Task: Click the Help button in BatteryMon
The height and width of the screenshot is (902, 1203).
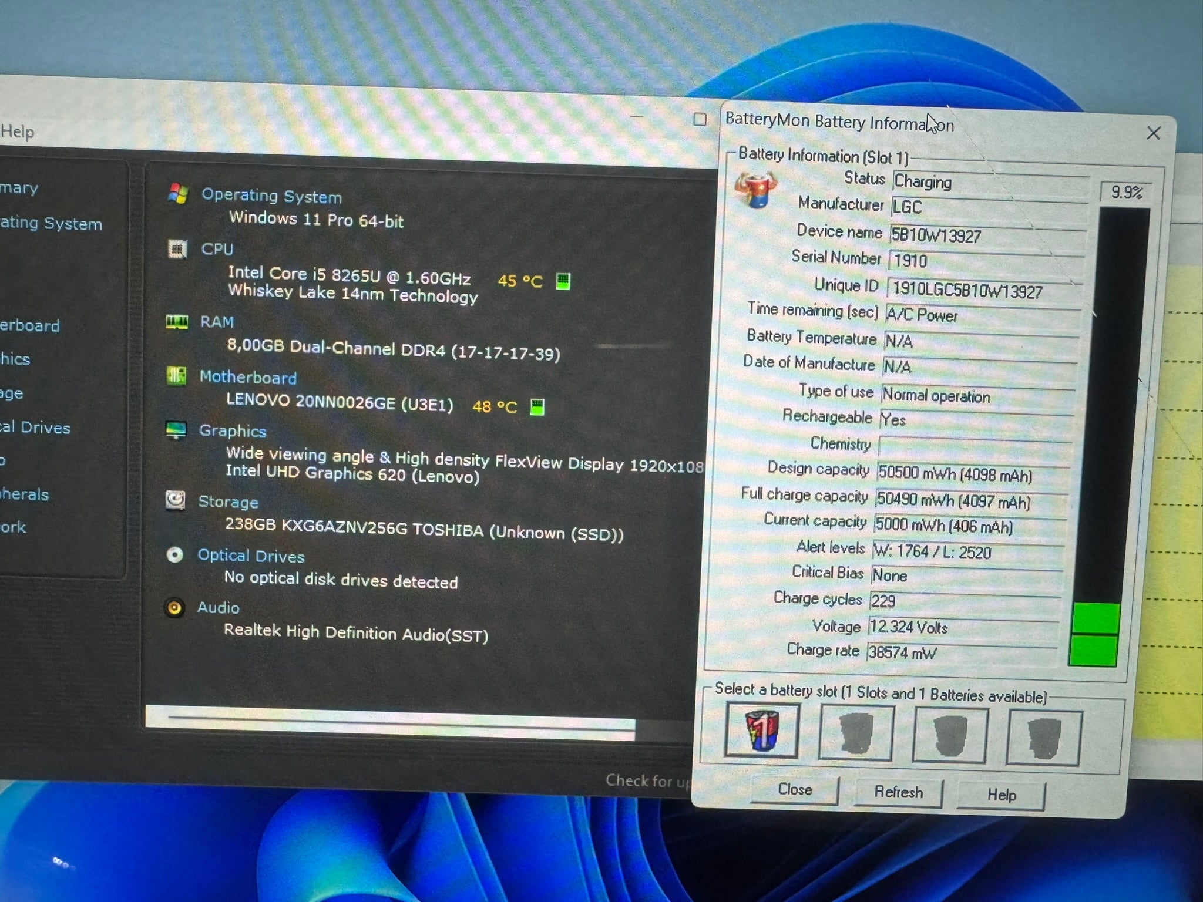Action: pyautogui.click(x=1001, y=795)
